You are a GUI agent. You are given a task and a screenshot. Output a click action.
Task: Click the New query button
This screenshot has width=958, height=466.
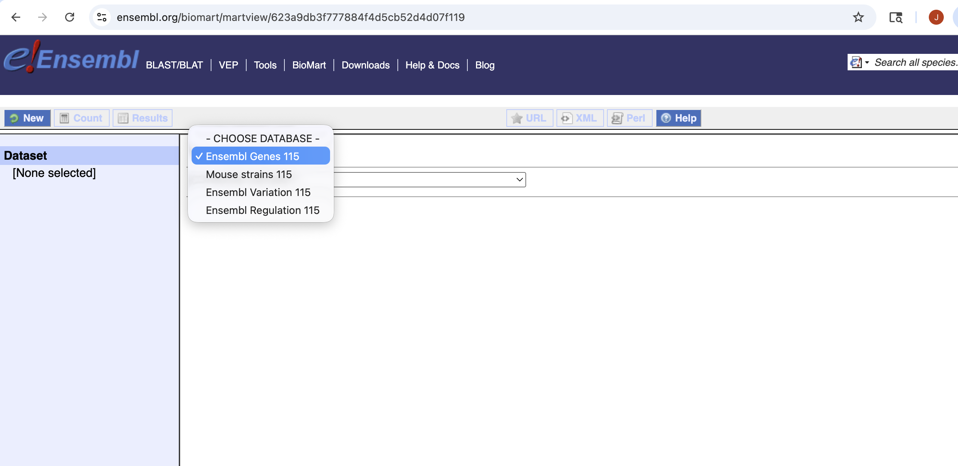pos(27,118)
